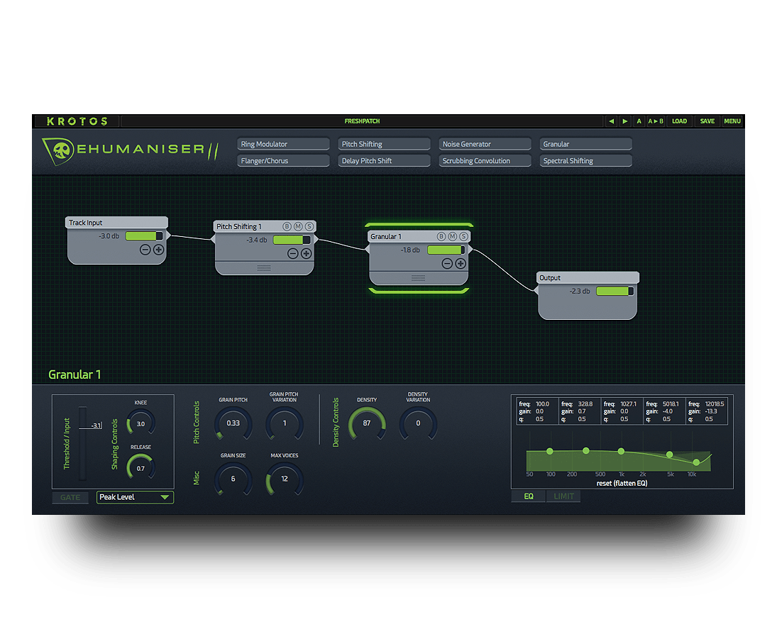
Task: Click the 1027.1 Hz EQ band readout
Action: point(622,411)
